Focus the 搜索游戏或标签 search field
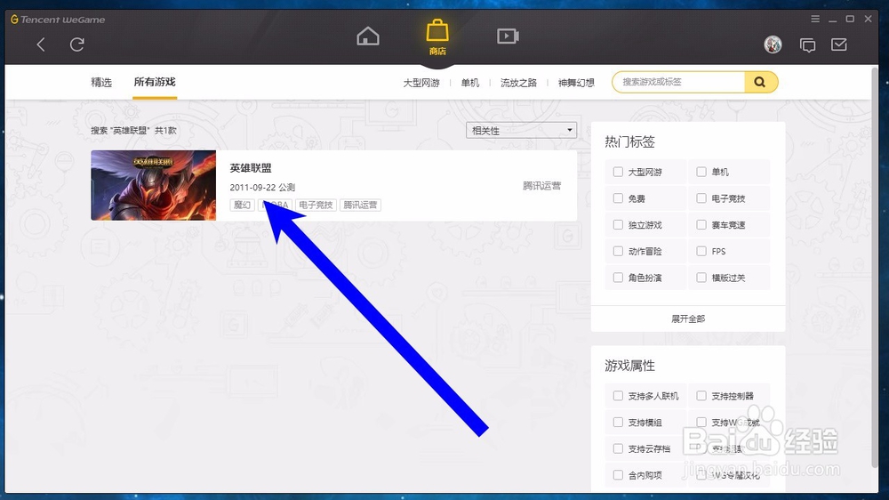889x500 pixels. tap(678, 82)
